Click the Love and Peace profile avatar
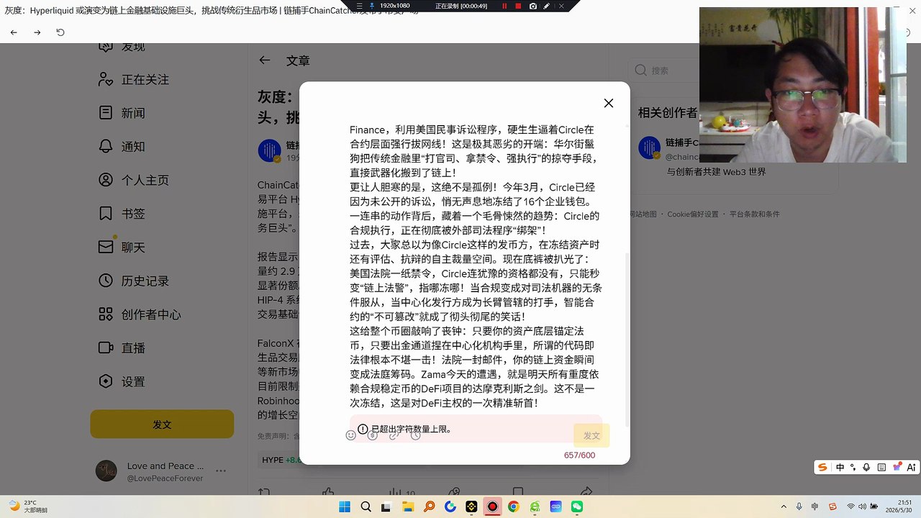 click(x=106, y=471)
